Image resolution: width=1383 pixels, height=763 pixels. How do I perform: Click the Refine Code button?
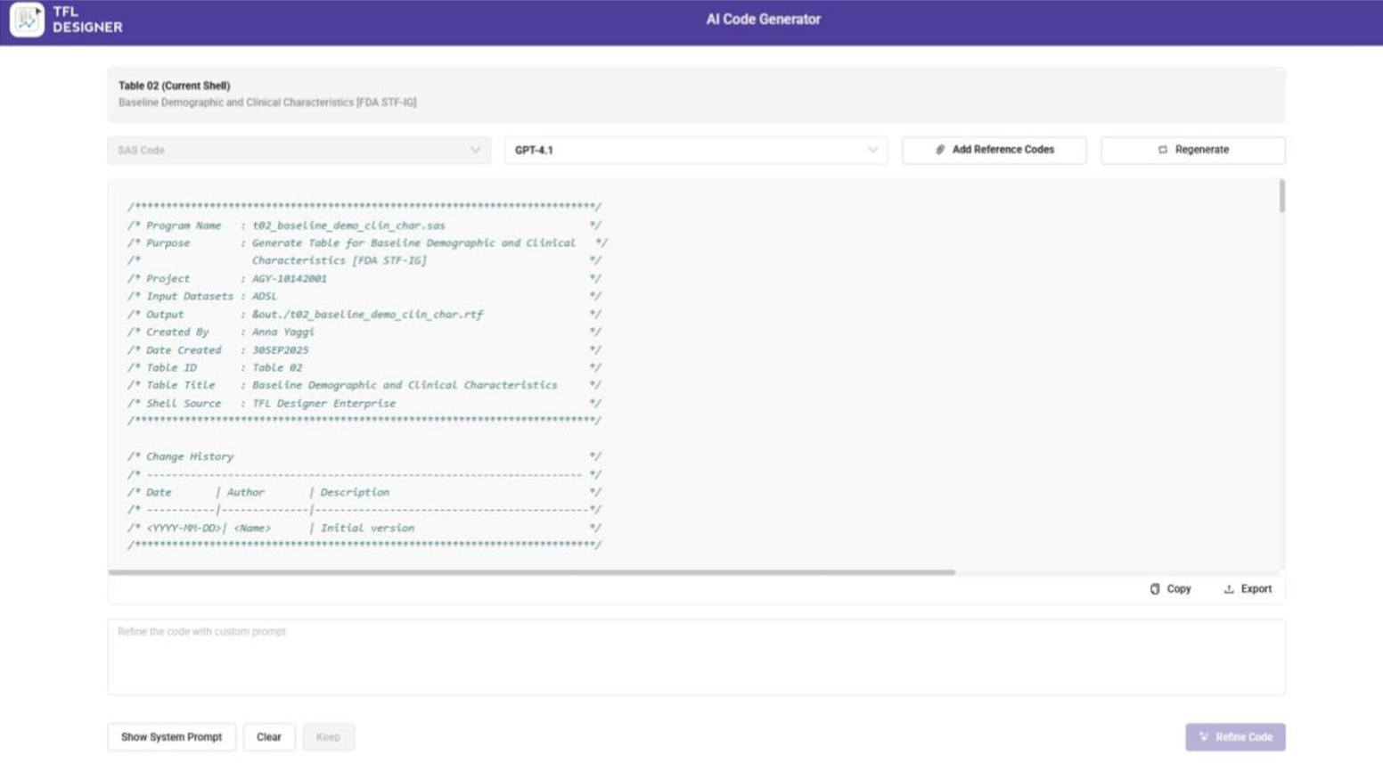(x=1235, y=736)
